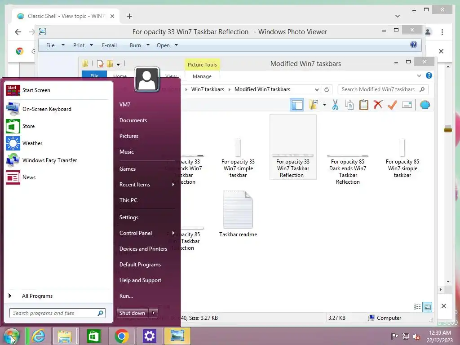This screenshot has width=460, height=345.
Task: Click the Rename icon in Explorer toolbar
Action: (x=407, y=104)
